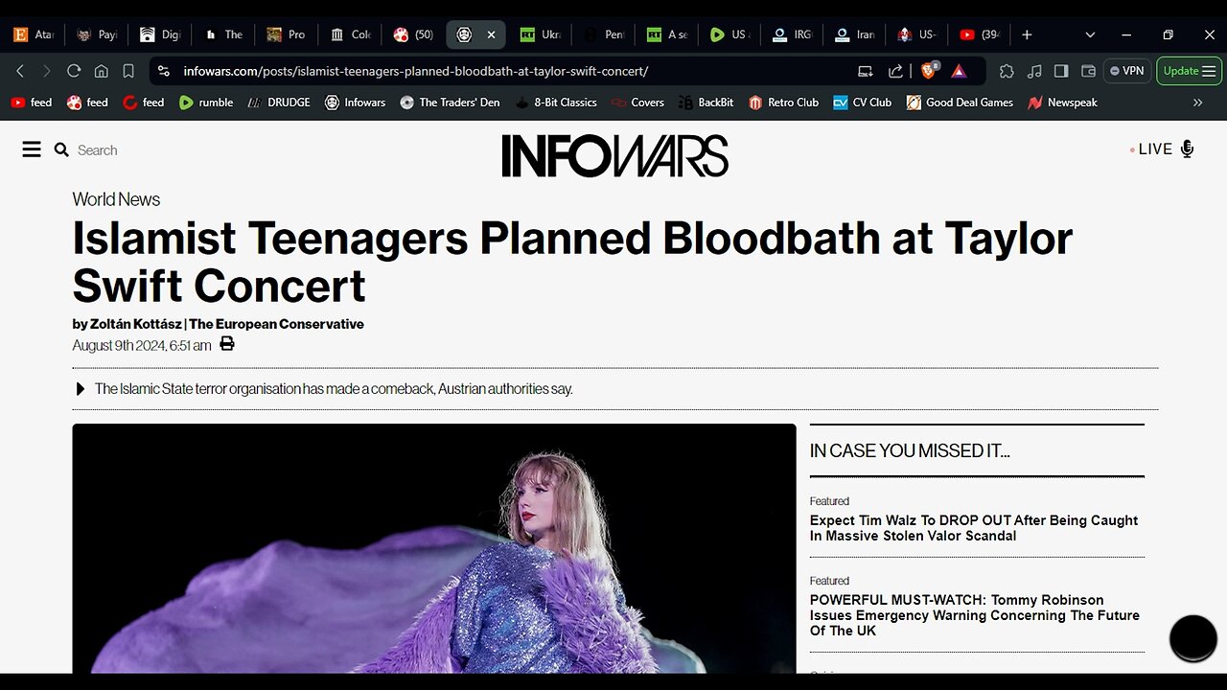Toggle the VPN button
The width and height of the screenshot is (1227, 690).
[1127, 71]
